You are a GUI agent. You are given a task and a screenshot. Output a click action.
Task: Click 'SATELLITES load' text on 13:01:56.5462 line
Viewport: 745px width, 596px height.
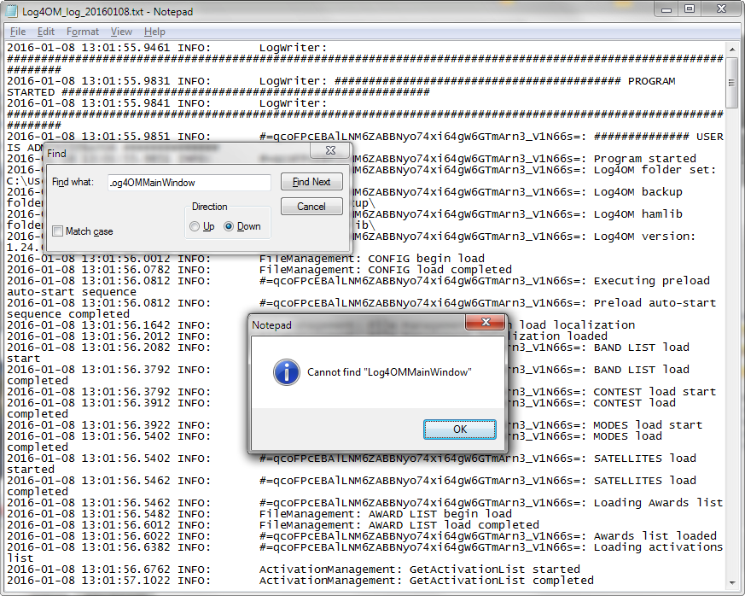(645, 481)
